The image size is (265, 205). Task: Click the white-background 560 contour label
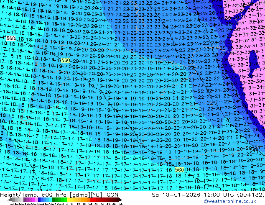11,38
